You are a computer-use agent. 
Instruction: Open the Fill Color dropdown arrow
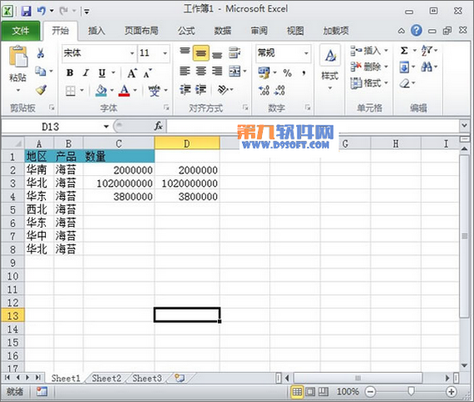point(112,91)
